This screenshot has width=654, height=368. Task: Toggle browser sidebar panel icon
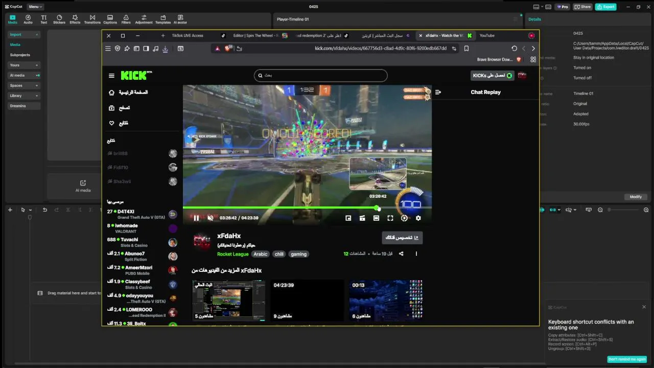(x=146, y=49)
